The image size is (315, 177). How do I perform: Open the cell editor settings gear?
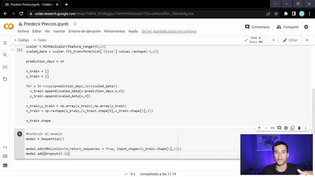point(285,128)
